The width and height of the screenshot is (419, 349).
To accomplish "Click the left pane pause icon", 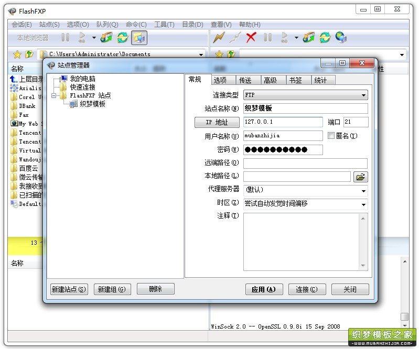I will pos(65,37).
